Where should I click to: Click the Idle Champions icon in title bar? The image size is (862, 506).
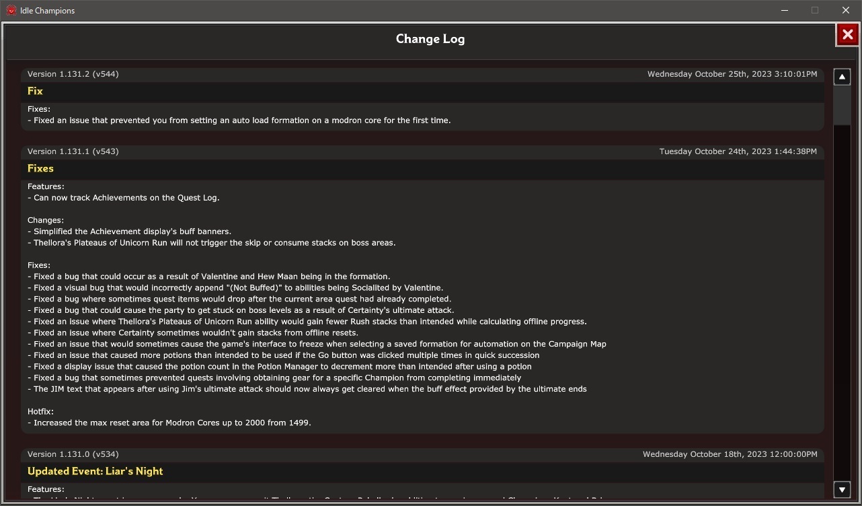point(11,10)
